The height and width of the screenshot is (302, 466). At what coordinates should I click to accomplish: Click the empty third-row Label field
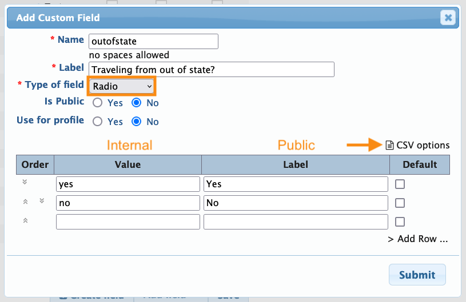click(296, 222)
